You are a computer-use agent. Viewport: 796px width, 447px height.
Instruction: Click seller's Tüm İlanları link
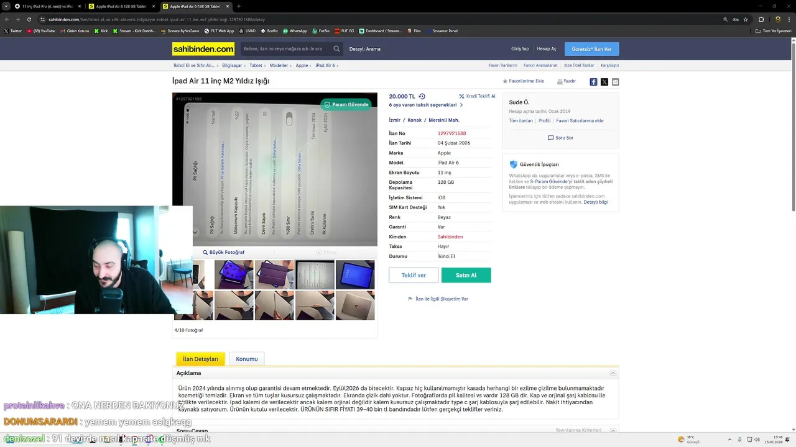tap(521, 121)
